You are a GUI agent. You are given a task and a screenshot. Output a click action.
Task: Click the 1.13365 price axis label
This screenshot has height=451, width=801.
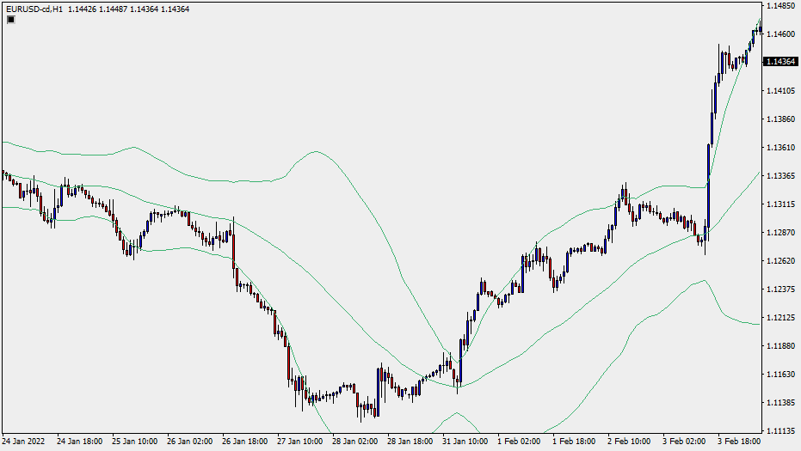point(779,176)
